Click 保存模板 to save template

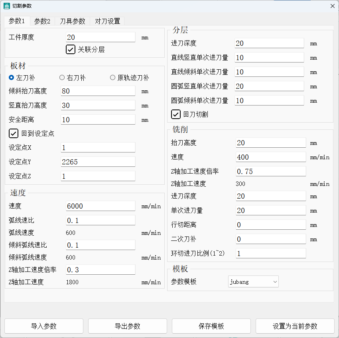click(x=211, y=326)
